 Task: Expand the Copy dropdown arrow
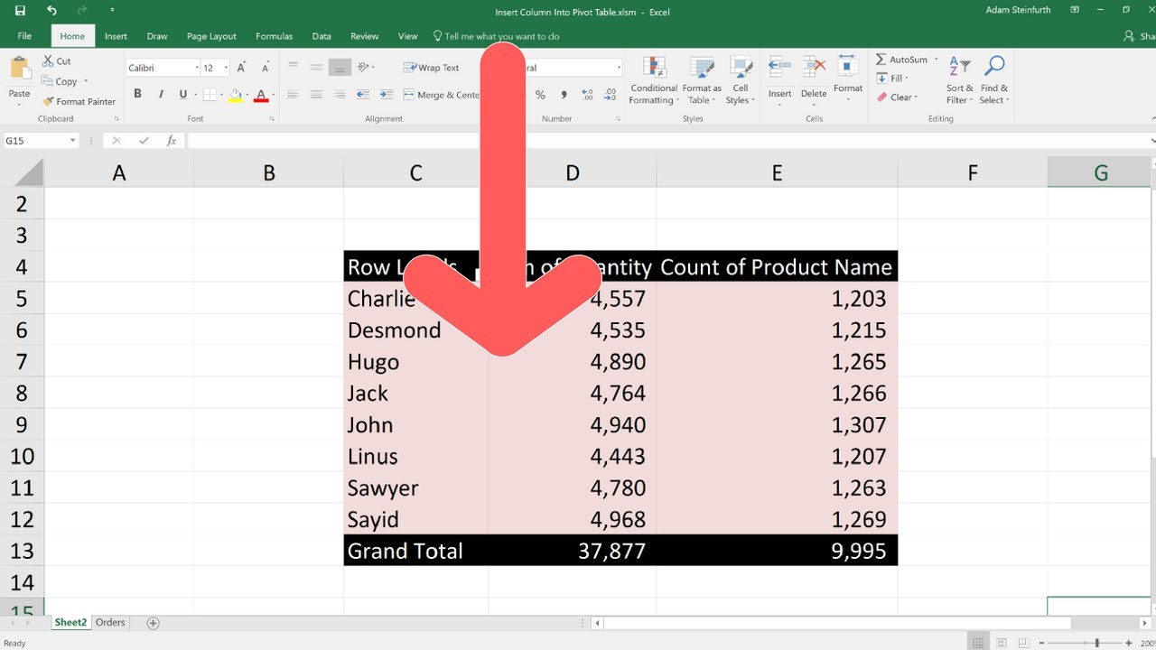click(x=86, y=81)
